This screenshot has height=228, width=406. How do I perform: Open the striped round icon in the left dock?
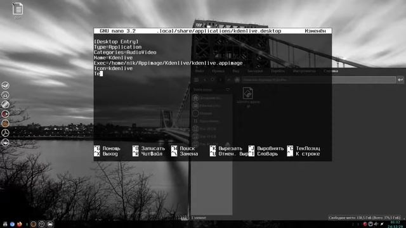click(5, 104)
